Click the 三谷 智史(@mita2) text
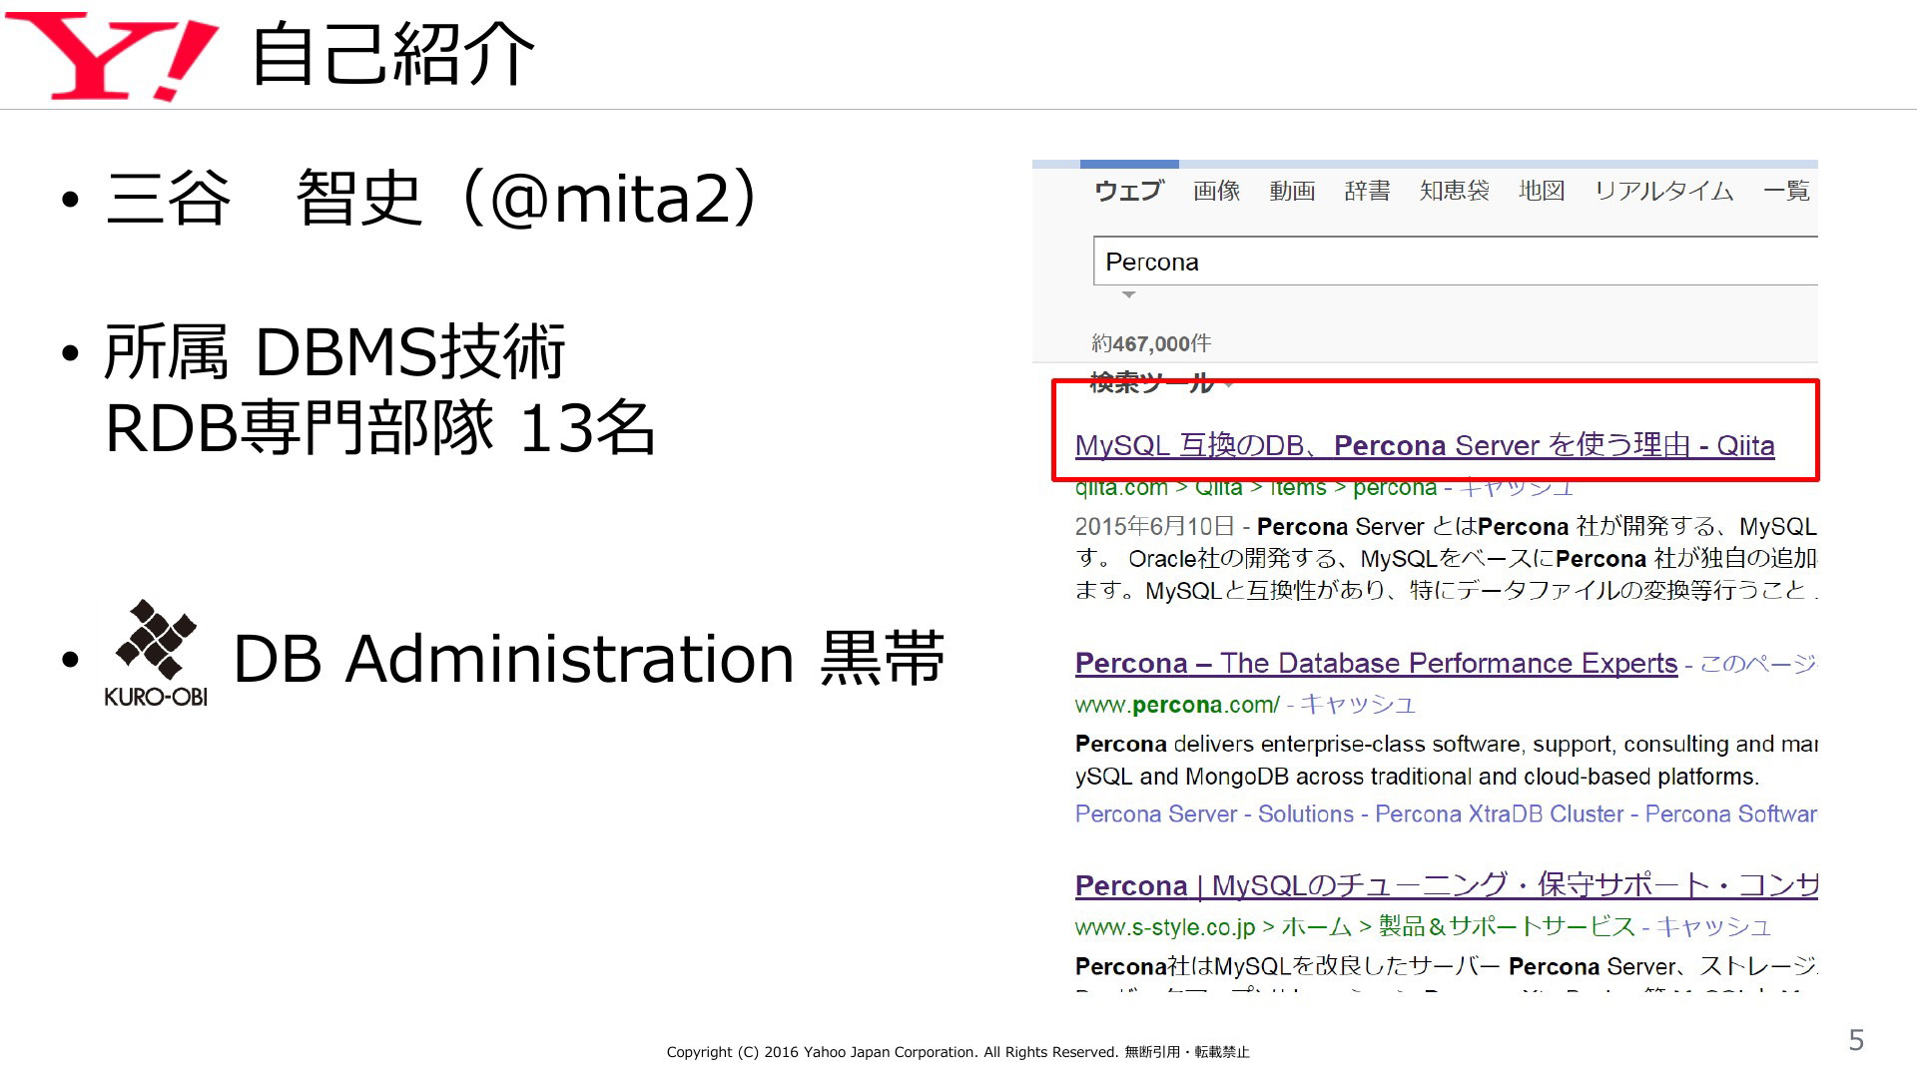Viewport: 1917px width, 1078px height. tap(432, 198)
